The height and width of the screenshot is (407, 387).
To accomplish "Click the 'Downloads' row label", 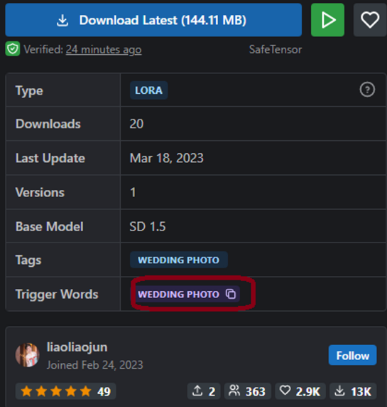I will point(48,124).
